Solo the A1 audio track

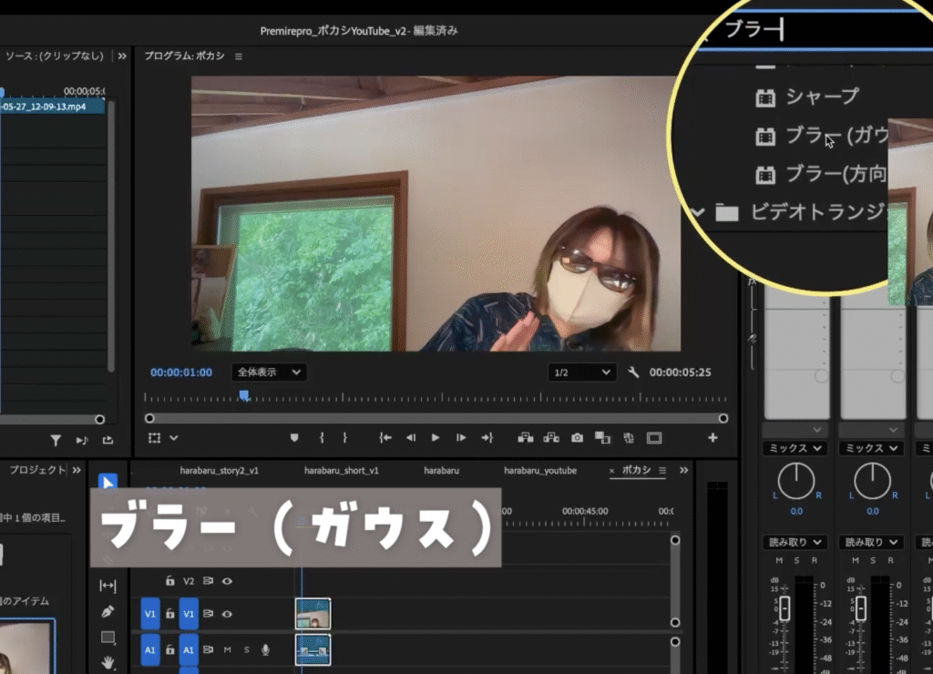pyautogui.click(x=246, y=649)
